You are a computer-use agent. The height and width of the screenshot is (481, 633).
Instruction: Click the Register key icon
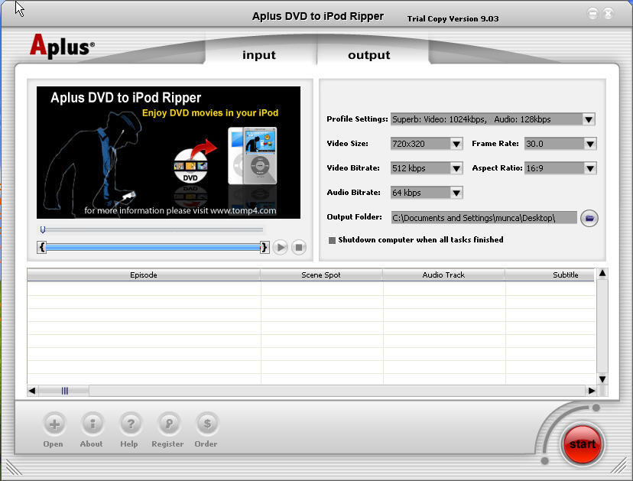[x=169, y=424]
